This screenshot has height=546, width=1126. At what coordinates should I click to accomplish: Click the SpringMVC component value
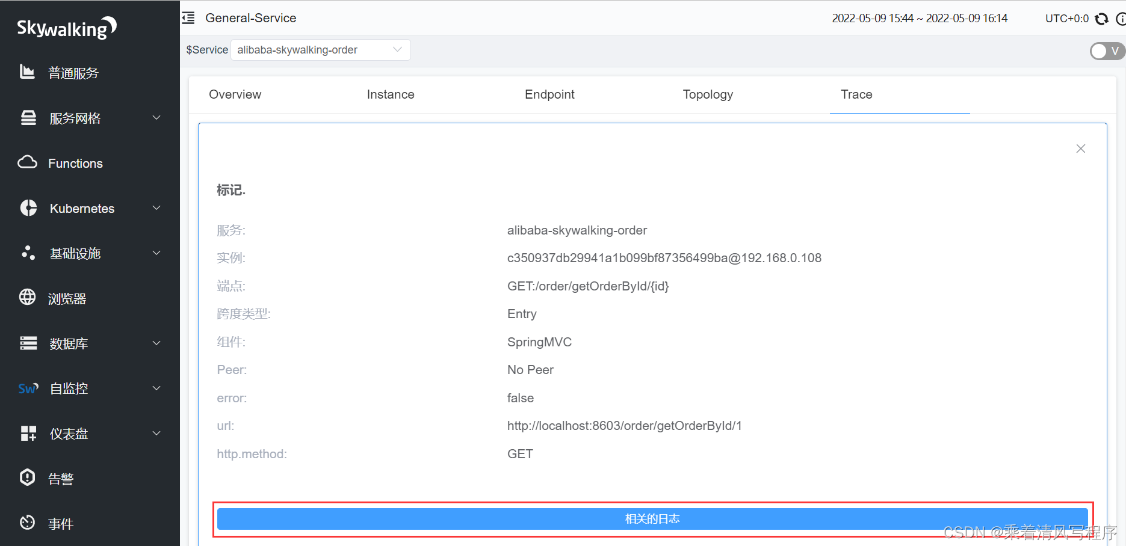pos(539,342)
